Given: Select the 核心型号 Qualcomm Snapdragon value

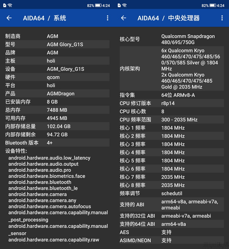Looking at the screenshot, I should click(x=188, y=39).
